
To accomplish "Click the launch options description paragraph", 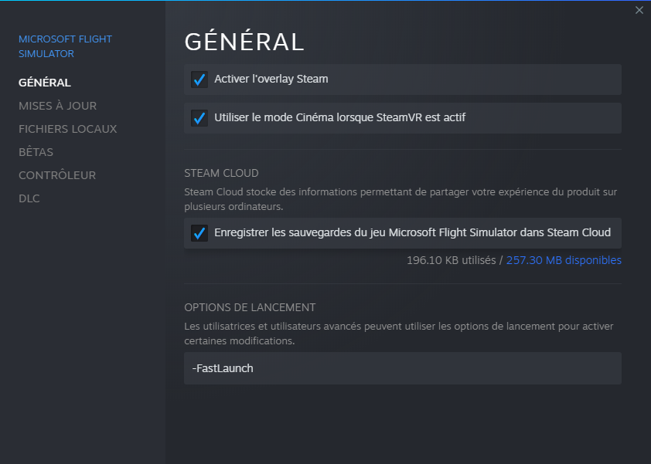I will [x=399, y=334].
